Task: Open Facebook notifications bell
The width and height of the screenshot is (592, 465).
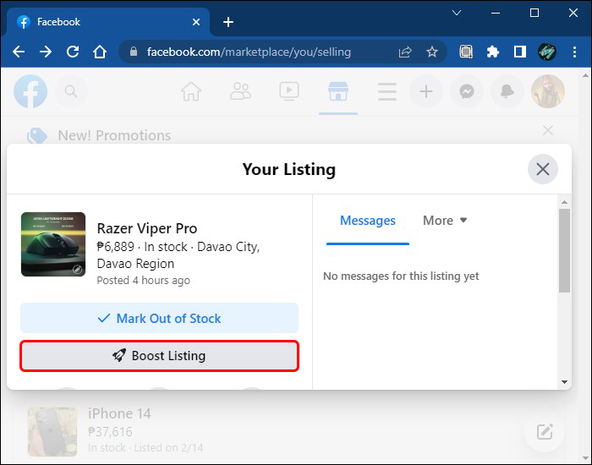Action: [x=507, y=91]
